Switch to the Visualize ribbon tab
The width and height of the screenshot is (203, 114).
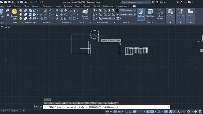(36, 6)
